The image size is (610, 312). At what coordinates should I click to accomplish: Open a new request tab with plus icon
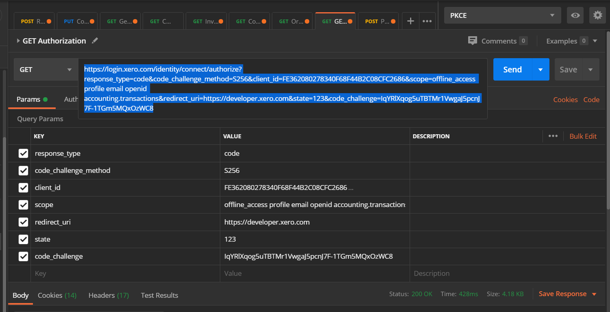pyautogui.click(x=410, y=21)
